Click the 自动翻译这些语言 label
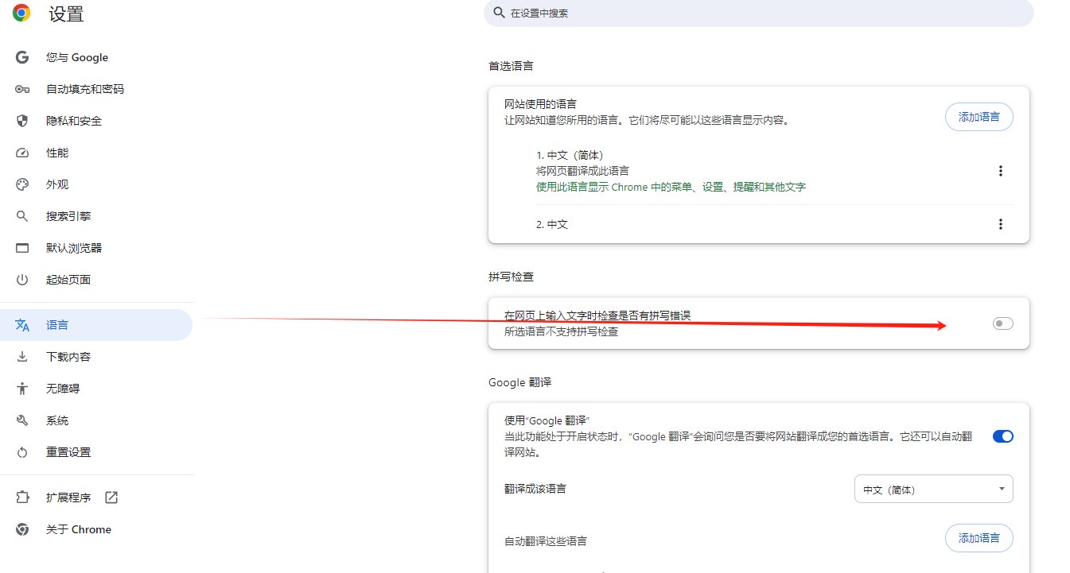The image size is (1070, 573). (546, 541)
